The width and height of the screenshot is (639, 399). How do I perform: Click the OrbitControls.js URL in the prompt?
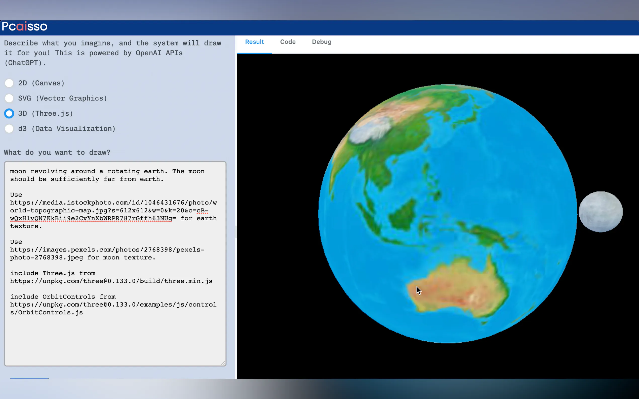pyautogui.click(x=113, y=305)
